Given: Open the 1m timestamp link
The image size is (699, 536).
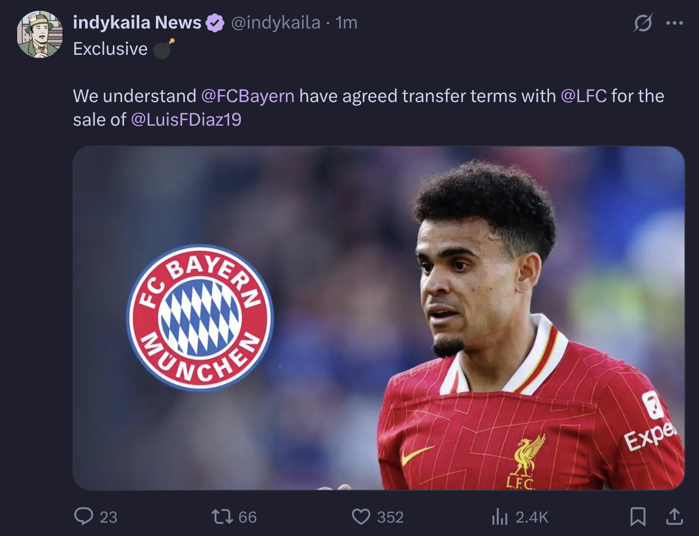Looking at the screenshot, I should tap(346, 23).
